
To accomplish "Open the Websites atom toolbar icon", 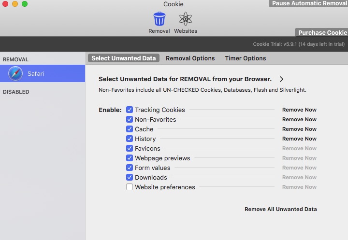I will [x=186, y=19].
